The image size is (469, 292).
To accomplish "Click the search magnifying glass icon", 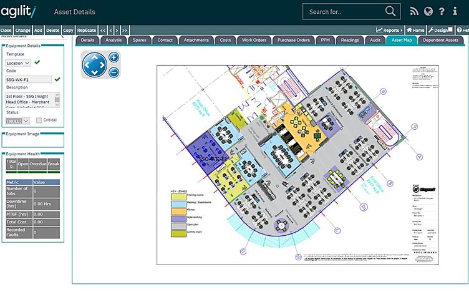I will (390, 11).
